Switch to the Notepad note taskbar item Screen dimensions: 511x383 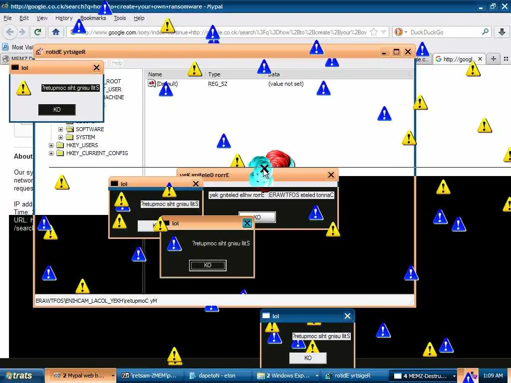point(219,376)
